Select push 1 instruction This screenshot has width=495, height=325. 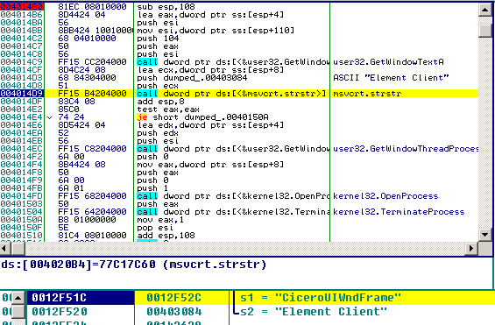pos(152,188)
